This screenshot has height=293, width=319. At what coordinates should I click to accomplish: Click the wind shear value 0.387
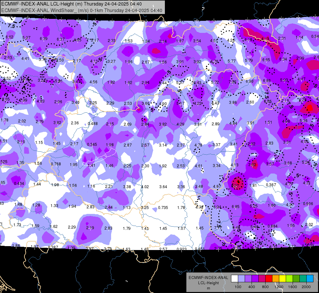53,247
